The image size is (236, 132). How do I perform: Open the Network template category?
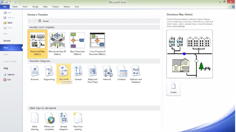tap(107, 73)
